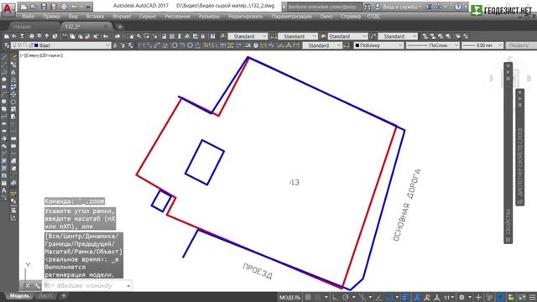Click the Open file icon in quick access toolbar
The height and width of the screenshot is (302, 537).
pyautogui.click(x=34, y=7)
